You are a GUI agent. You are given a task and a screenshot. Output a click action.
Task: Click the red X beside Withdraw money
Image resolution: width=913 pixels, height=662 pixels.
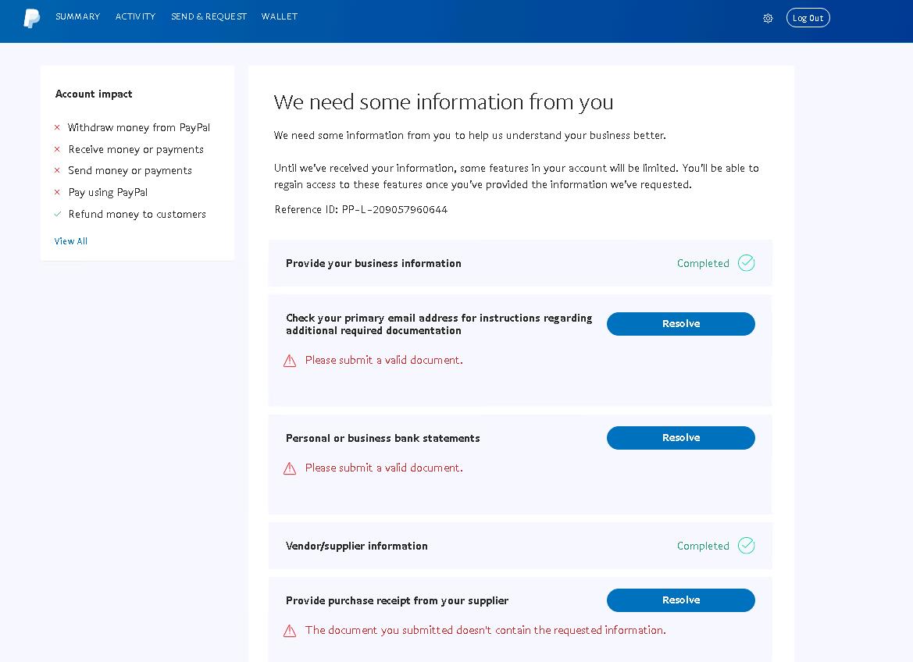pos(57,127)
